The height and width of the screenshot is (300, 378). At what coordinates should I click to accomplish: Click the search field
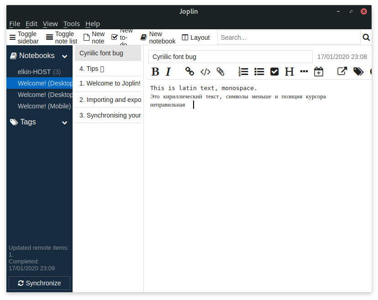(x=288, y=37)
